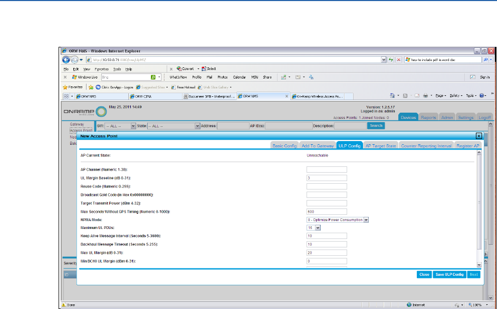The height and width of the screenshot is (309, 497).
Task: Open the Favorites star button
Action: [x=73, y=87]
